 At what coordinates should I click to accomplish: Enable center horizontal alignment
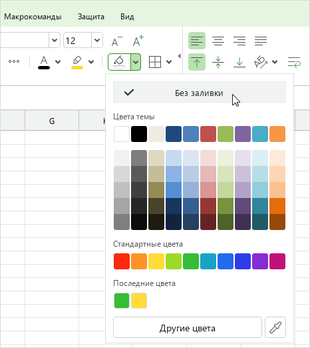coord(218,41)
